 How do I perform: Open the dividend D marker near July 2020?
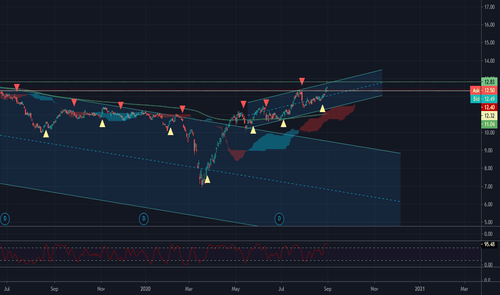tap(280, 219)
